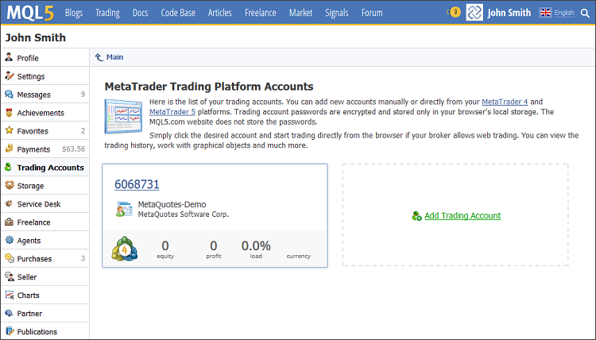Click the Publications pencil icon
This screenshot has height=340, width=596.
click(x=9, y=331)
